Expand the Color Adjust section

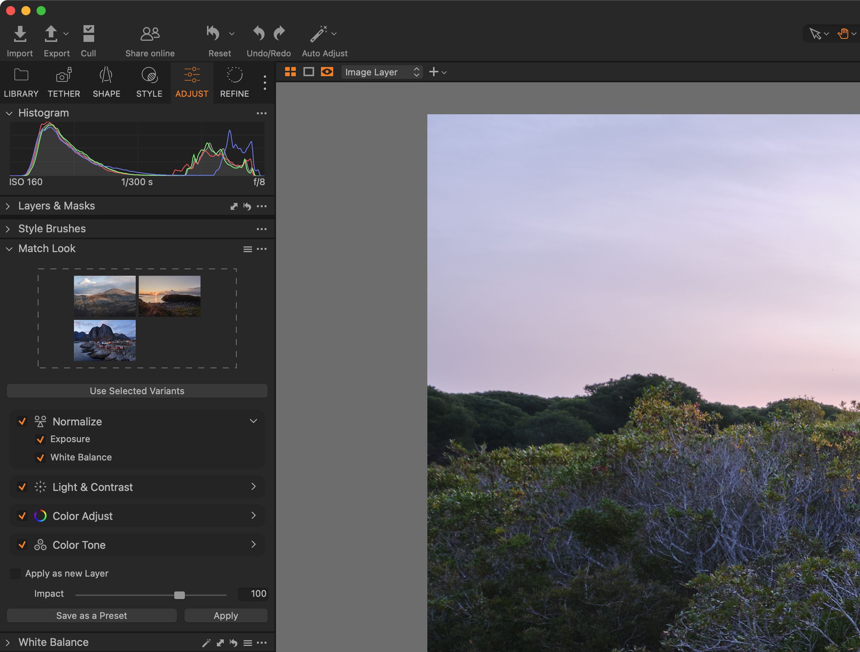254,516
